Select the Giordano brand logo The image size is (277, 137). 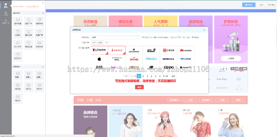tap(117, 59)
